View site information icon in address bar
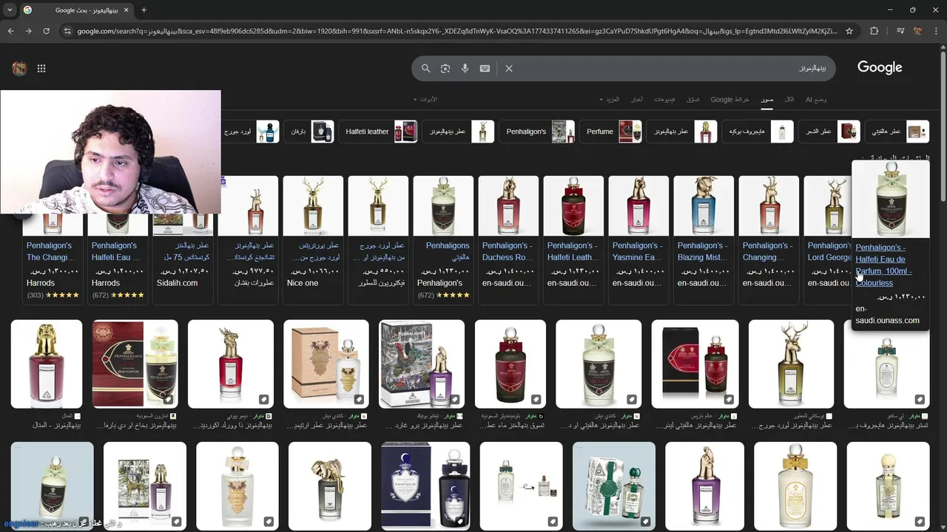Viewport: 947px width, 532px height. (67, 31)
